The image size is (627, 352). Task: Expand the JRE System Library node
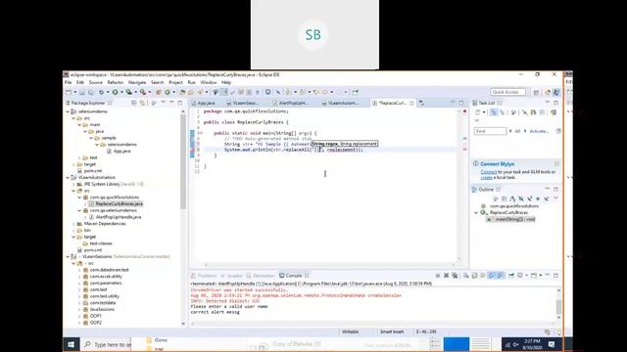coord(73,184)
